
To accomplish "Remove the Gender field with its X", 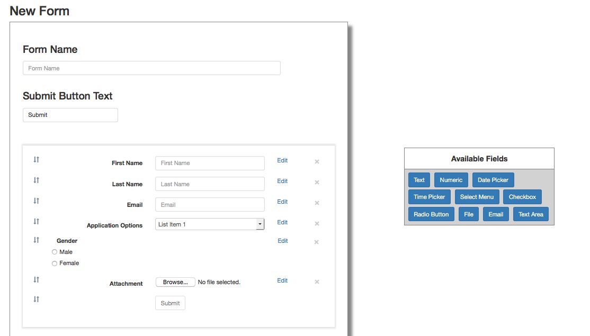I will (316, 242).
